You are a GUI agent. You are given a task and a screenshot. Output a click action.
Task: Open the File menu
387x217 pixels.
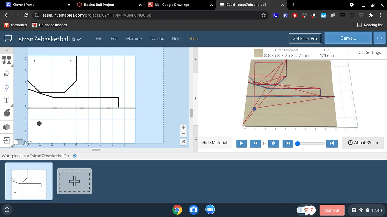pos(99,38)
